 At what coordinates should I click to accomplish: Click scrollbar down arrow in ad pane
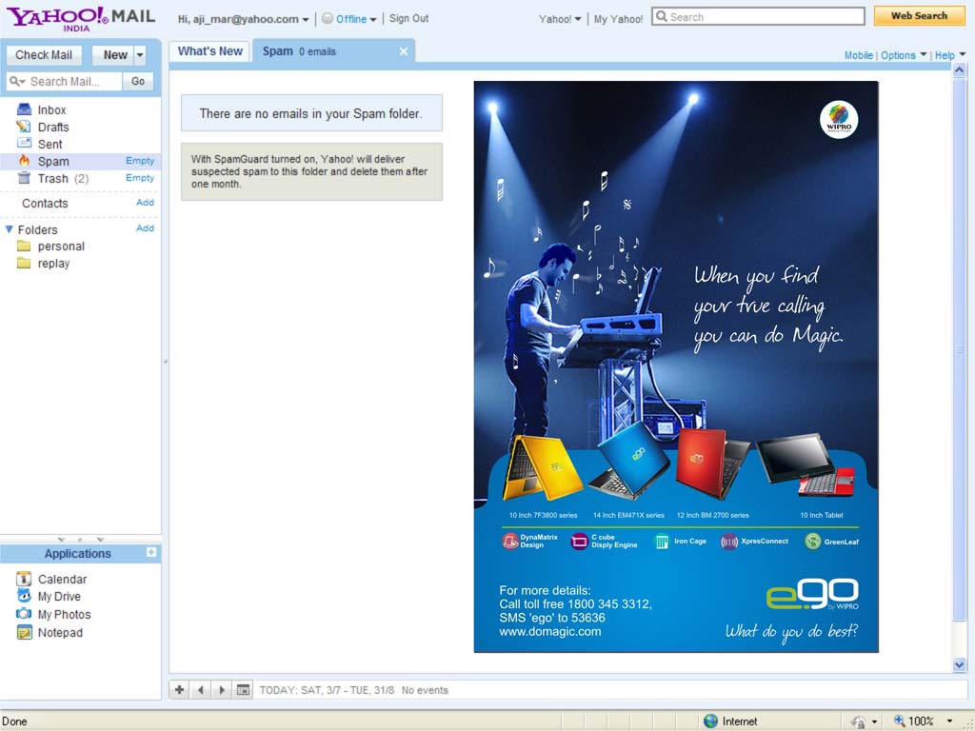click(959, 664)
